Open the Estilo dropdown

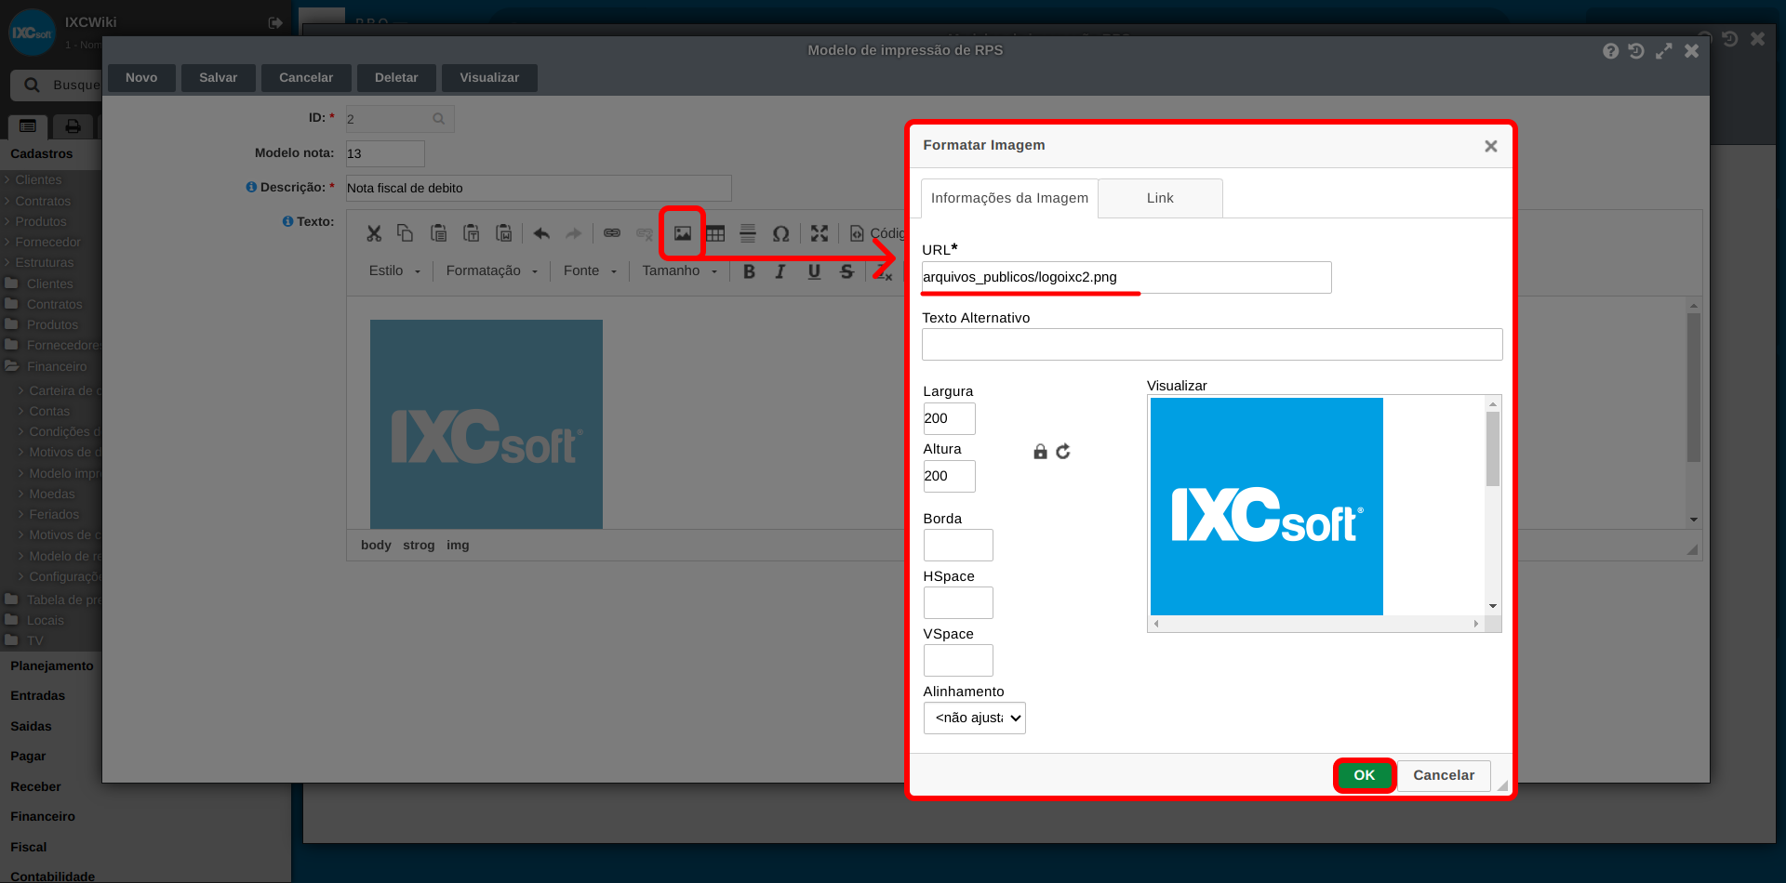(394, 270)
